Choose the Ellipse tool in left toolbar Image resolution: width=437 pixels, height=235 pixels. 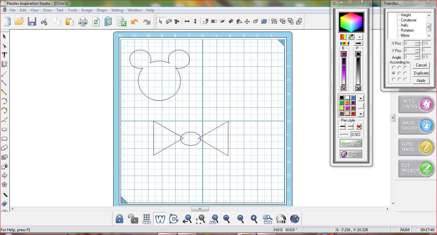point(4,129)
